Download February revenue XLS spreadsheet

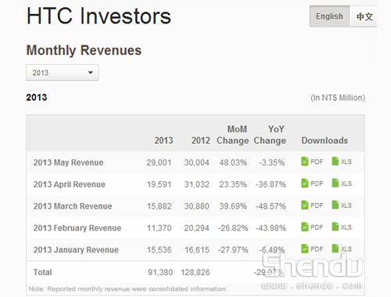point(342,227)
